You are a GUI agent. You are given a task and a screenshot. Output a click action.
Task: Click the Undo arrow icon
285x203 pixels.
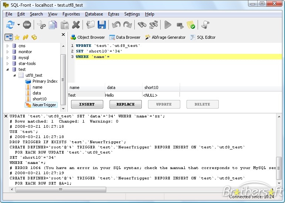click(116, 25)
